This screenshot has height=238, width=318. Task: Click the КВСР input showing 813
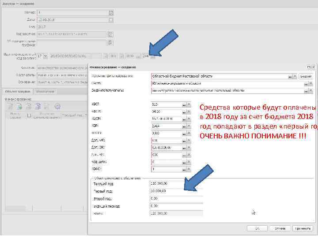(166, 104)
